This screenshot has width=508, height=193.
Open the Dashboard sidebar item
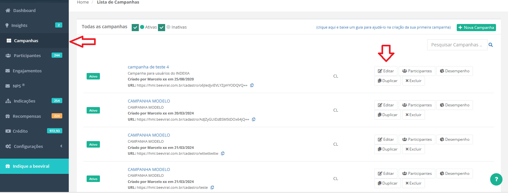[34, 10]
